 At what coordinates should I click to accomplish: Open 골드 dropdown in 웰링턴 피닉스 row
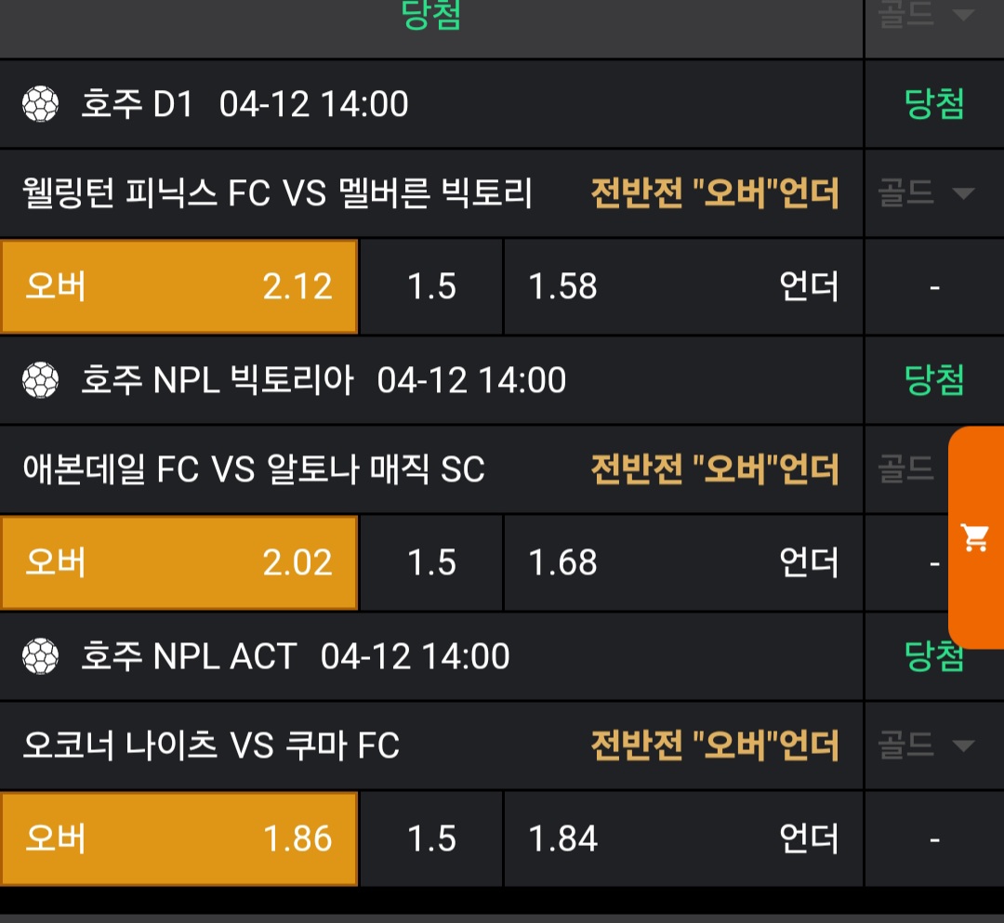click(926, 193)
